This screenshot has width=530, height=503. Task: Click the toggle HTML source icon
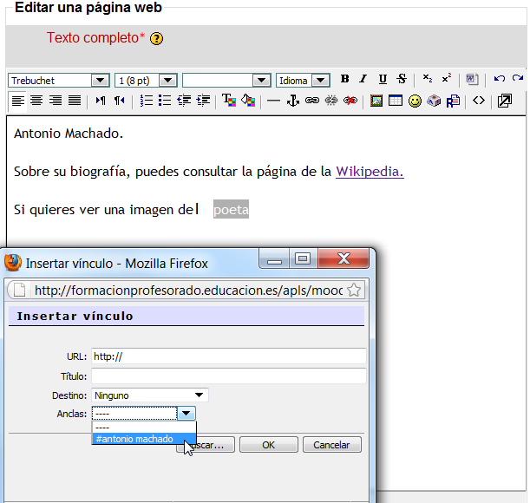point(478,101)
